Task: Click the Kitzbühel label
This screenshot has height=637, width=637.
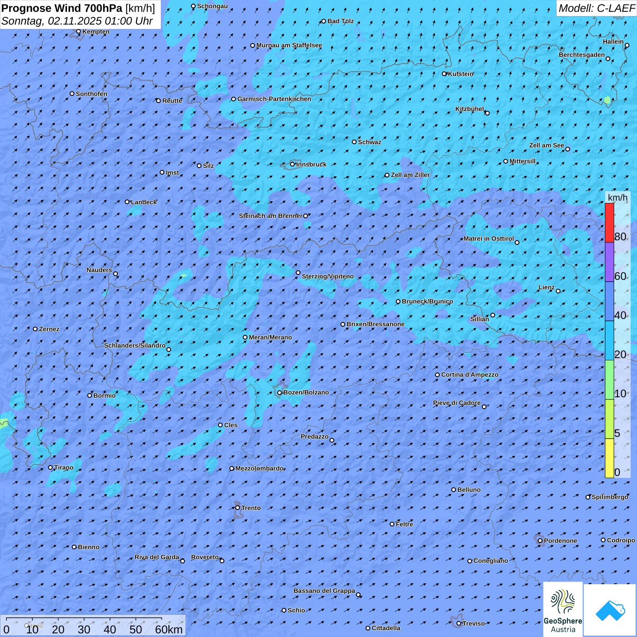Action: pos(470,109)
